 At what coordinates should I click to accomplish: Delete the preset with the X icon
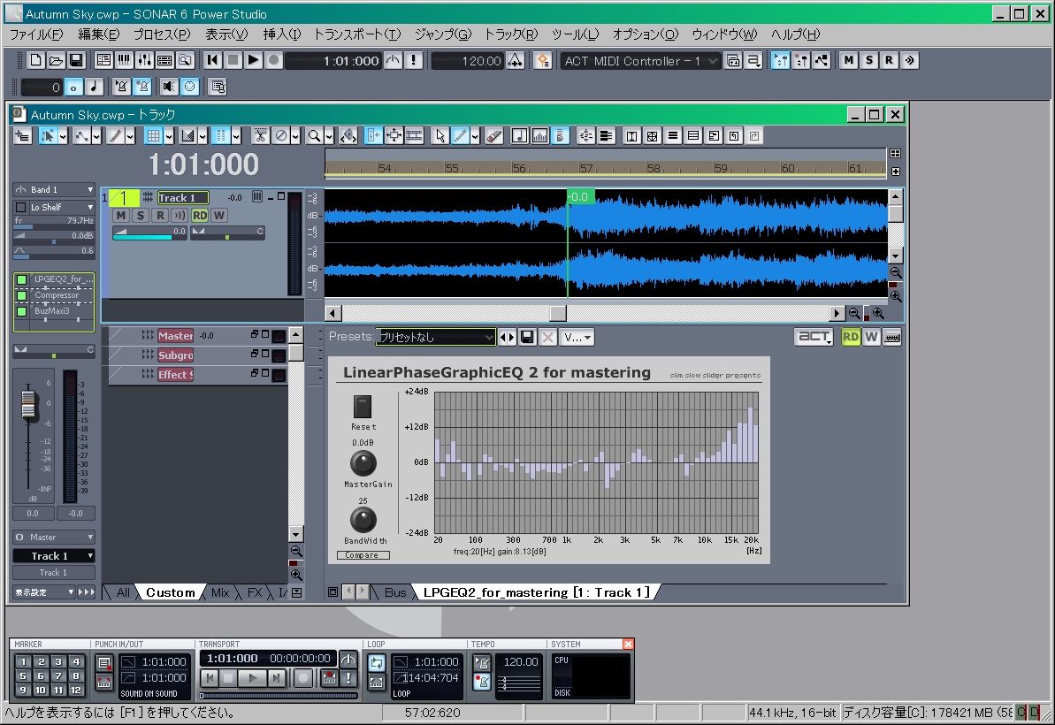point(547,337)
